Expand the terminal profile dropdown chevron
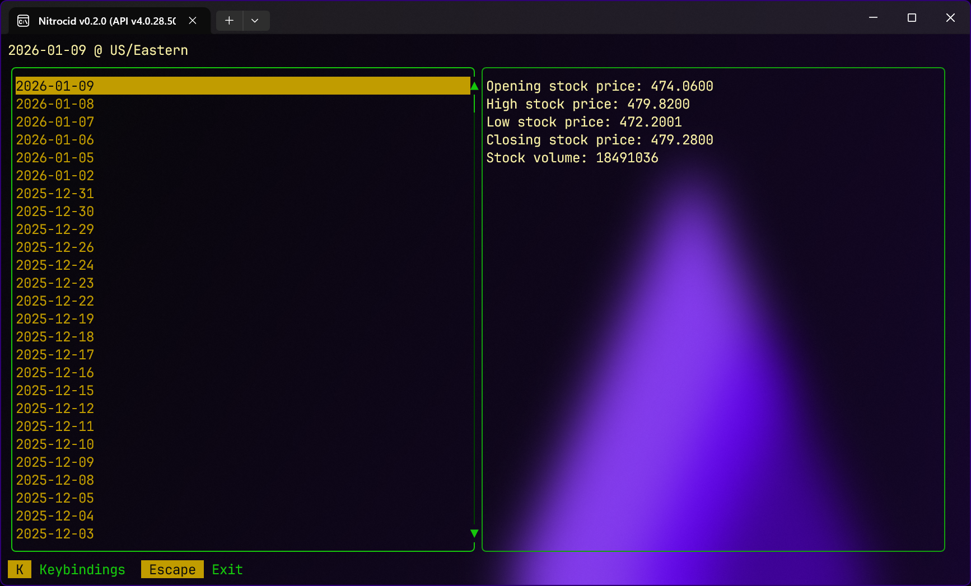The width and height of the screenshot is (971, 586). (x=255, y=21)
